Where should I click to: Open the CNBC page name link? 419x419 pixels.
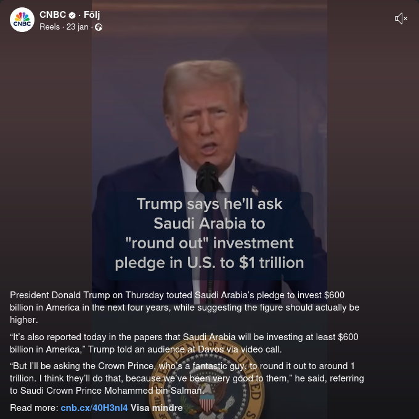tap(52, 15)
